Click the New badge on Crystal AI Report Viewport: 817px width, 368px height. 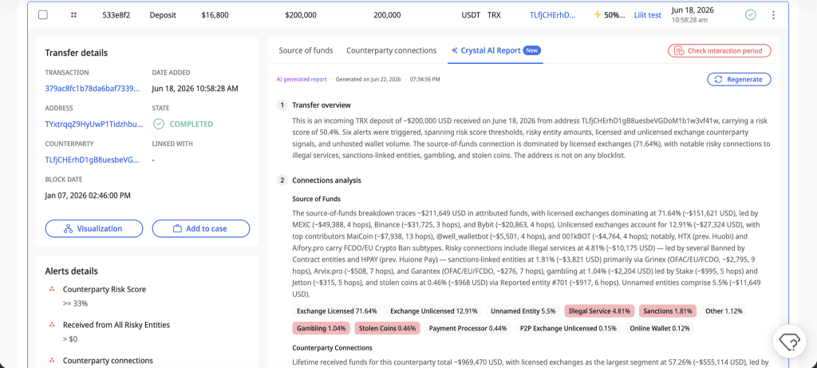pyautogui.click(x=532, y=50)
